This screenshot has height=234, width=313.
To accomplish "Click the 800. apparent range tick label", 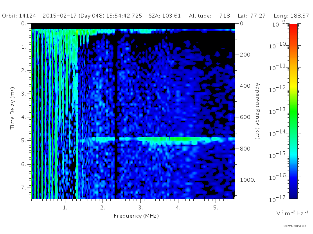I will [246, 149].
